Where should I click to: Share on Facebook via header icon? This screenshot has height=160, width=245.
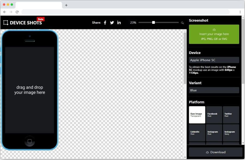(105, 23)
